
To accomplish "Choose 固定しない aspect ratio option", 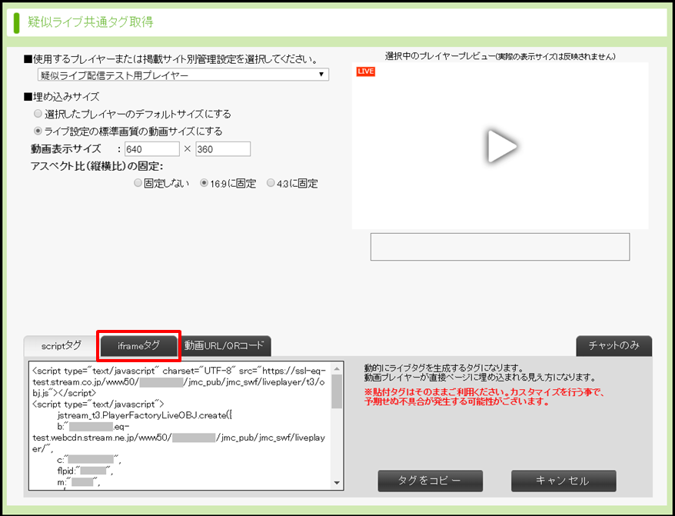I will click(x=138, y=183).
